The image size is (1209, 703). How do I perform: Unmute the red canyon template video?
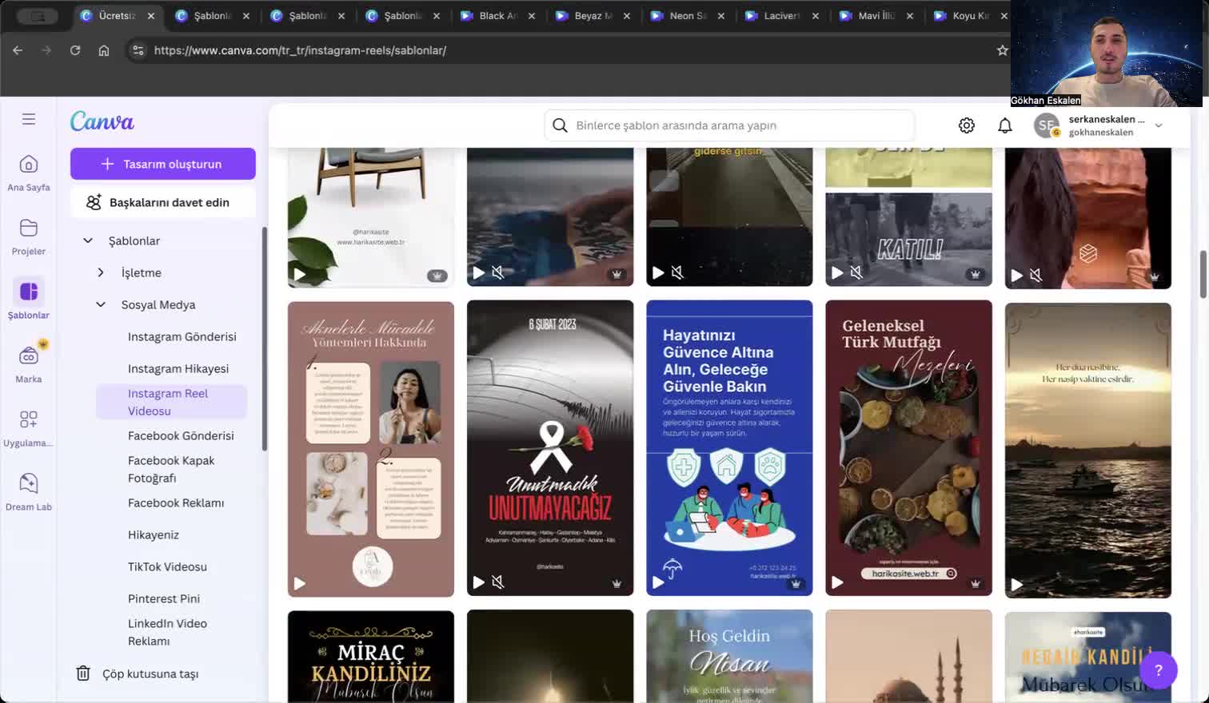click(1035, 275)
